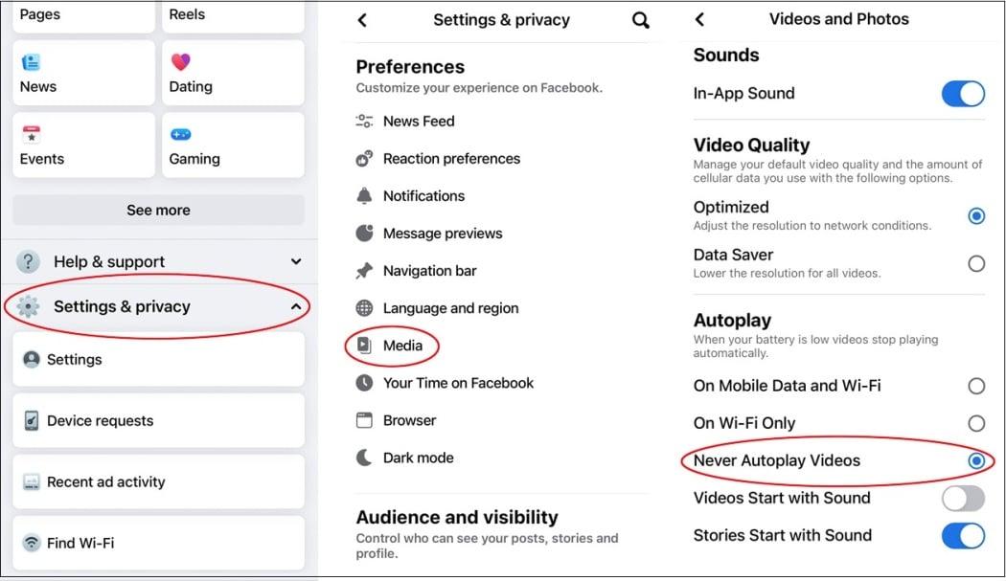Open the Reels shortcut tile
Screen dimensions: 1006x581
pos(233,16)
